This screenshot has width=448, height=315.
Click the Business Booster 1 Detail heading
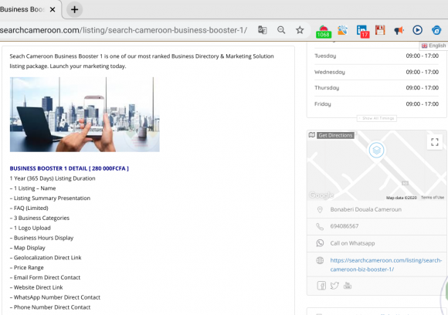[x=70, y=168]
